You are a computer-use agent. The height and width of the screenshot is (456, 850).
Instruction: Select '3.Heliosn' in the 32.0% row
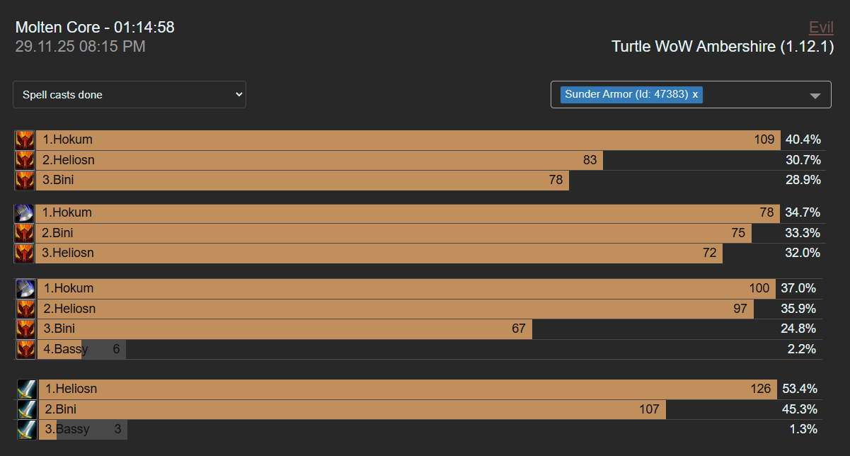[x=67, y=253]
